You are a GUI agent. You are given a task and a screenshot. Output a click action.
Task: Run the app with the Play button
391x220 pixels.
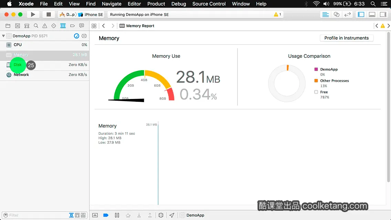33,14
